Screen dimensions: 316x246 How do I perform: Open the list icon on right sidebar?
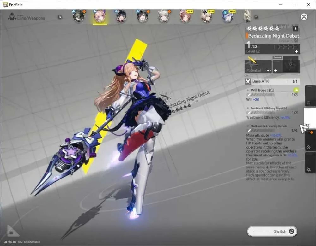tap(308, 103)
